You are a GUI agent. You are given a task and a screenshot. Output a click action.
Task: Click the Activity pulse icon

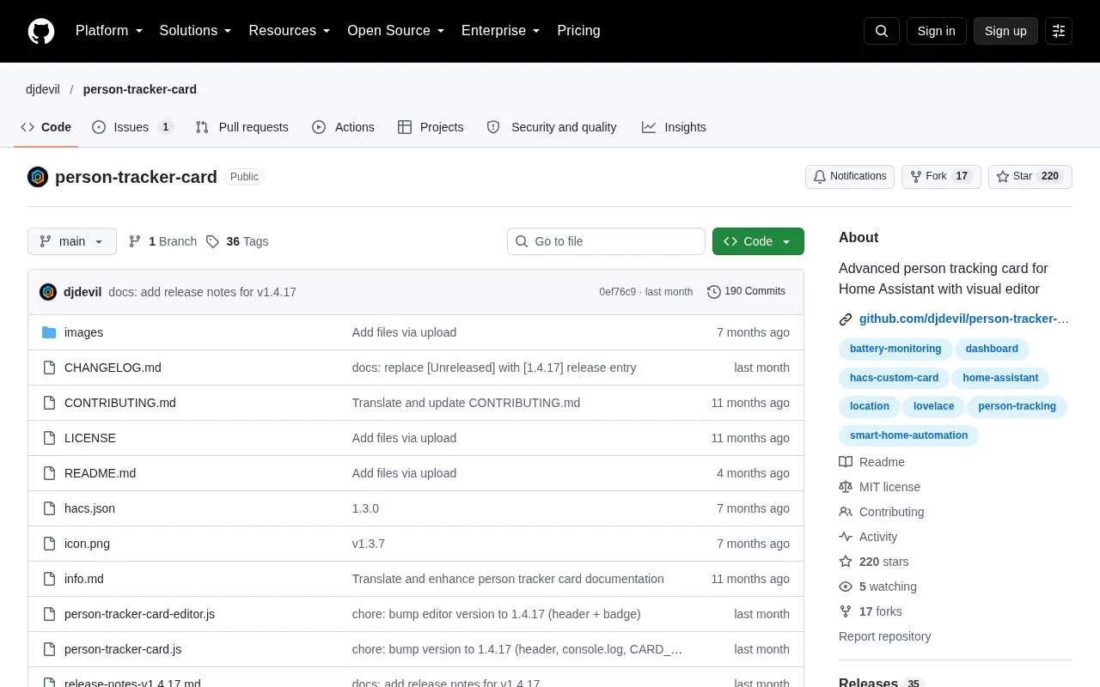846,537
